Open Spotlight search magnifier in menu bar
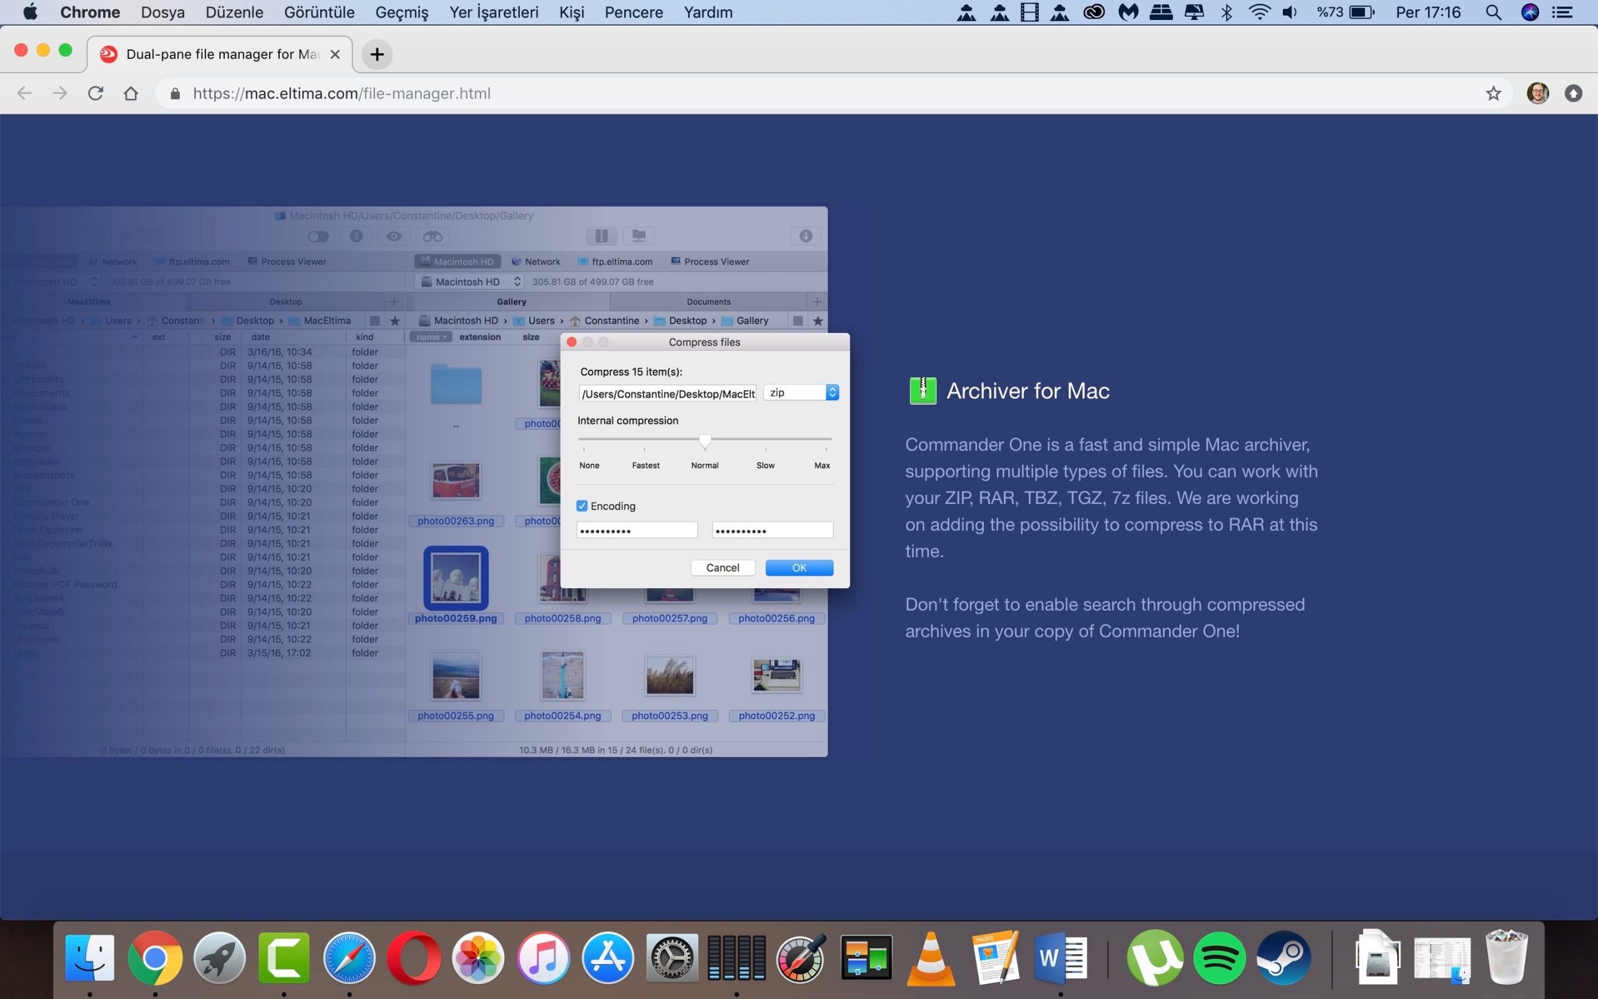The image size is (1598, 999). (1493, 12)
